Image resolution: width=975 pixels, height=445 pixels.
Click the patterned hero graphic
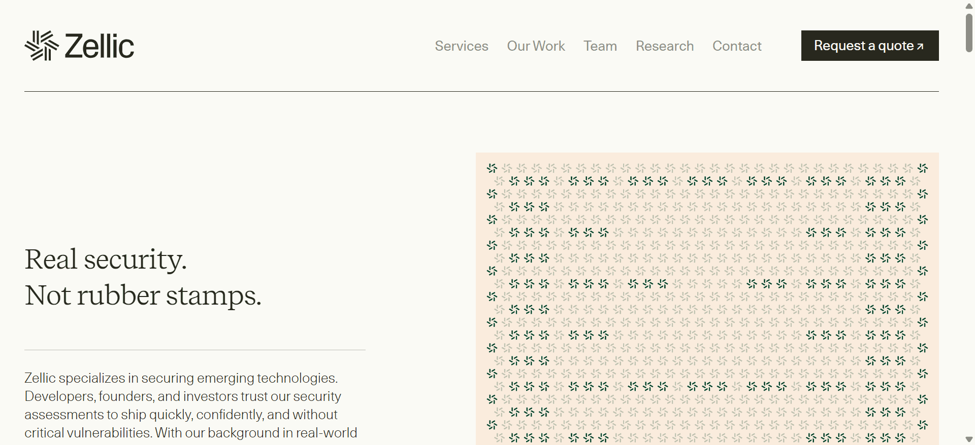tap(707, 299)
